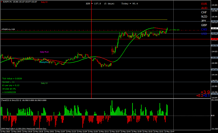Screen dimensions: 218x133
Task: Select the Daily R1 label
Action: [44, 2]
